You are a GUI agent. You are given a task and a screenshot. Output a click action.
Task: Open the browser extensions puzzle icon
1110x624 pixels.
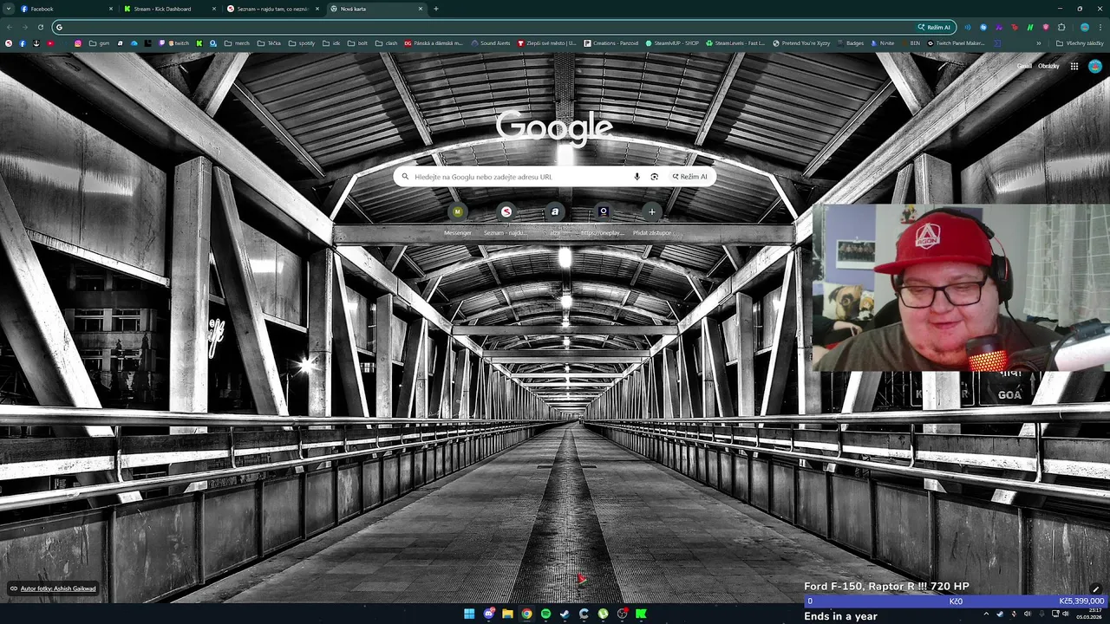click(1061, 27)
